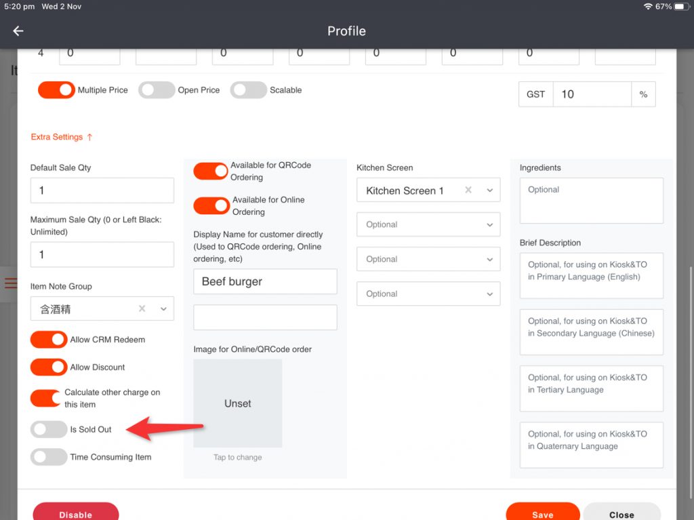Click the GST percentage input field
The width and height of the screenshot is (694, 520).
pos(592,94)
